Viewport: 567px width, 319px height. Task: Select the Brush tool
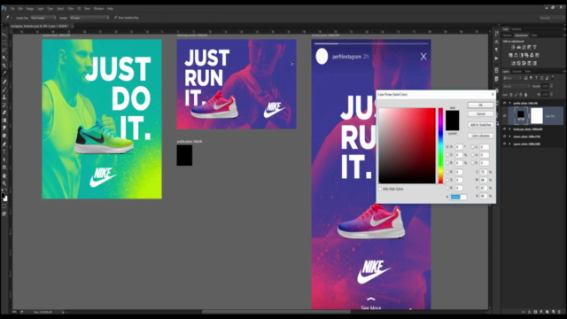(x=4, y=89)
